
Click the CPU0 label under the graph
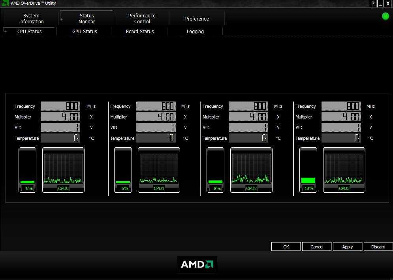tap(64, 188)
